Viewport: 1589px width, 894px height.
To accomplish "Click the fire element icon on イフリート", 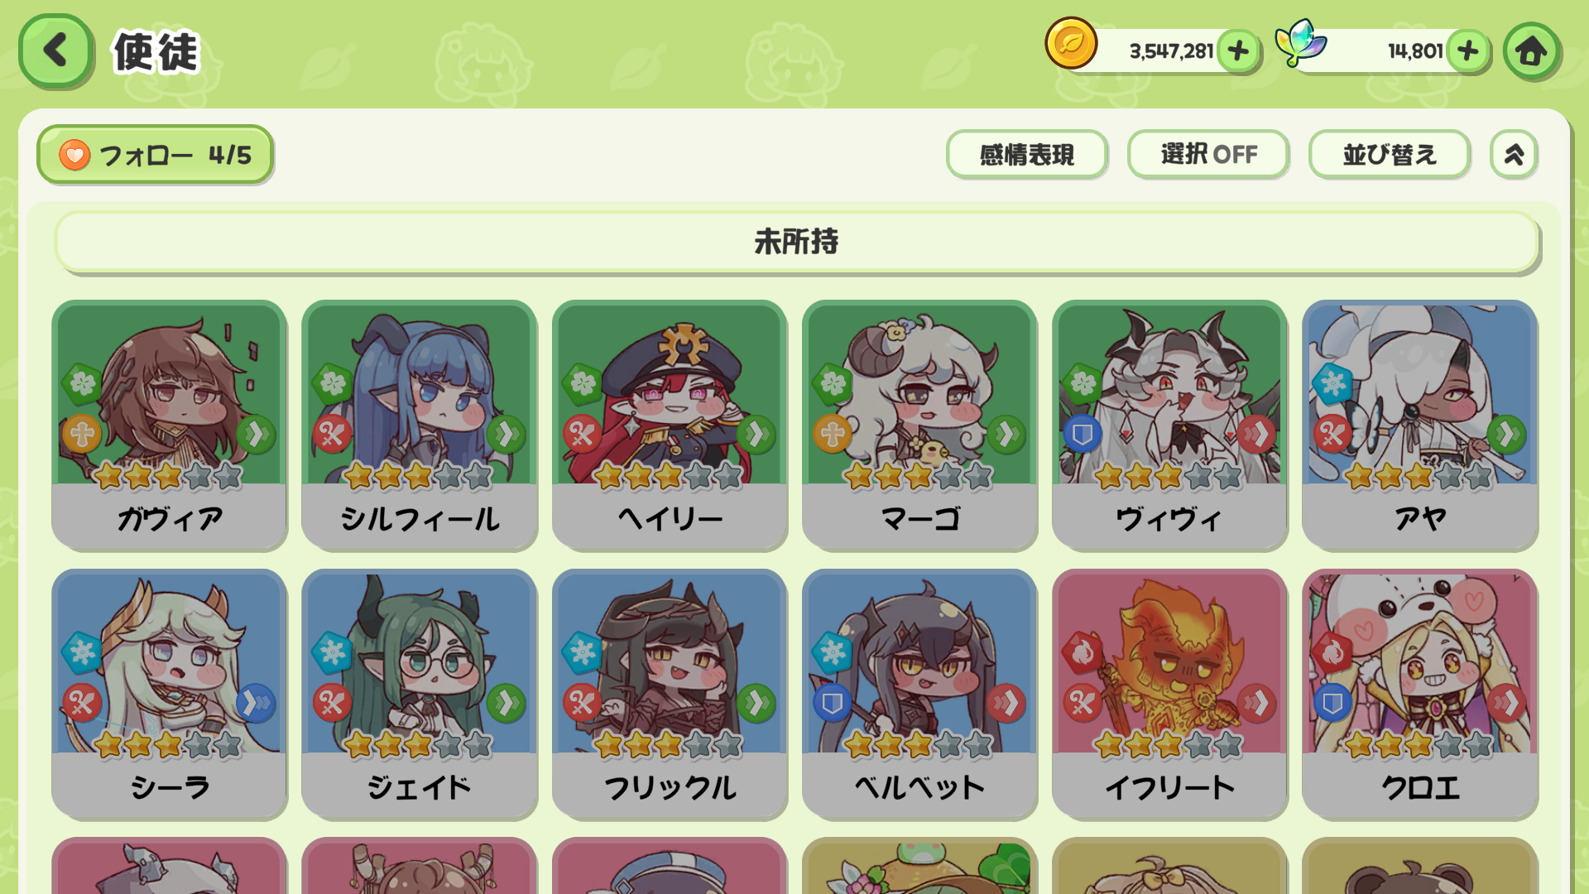I will click(1083, 653).
